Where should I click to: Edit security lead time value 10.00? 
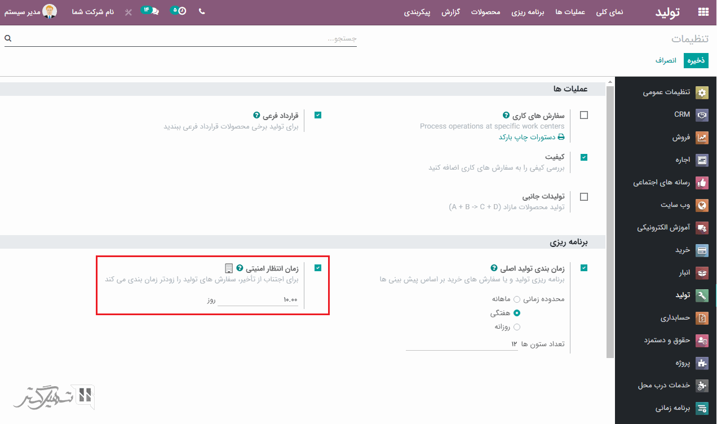coord(258,300)
